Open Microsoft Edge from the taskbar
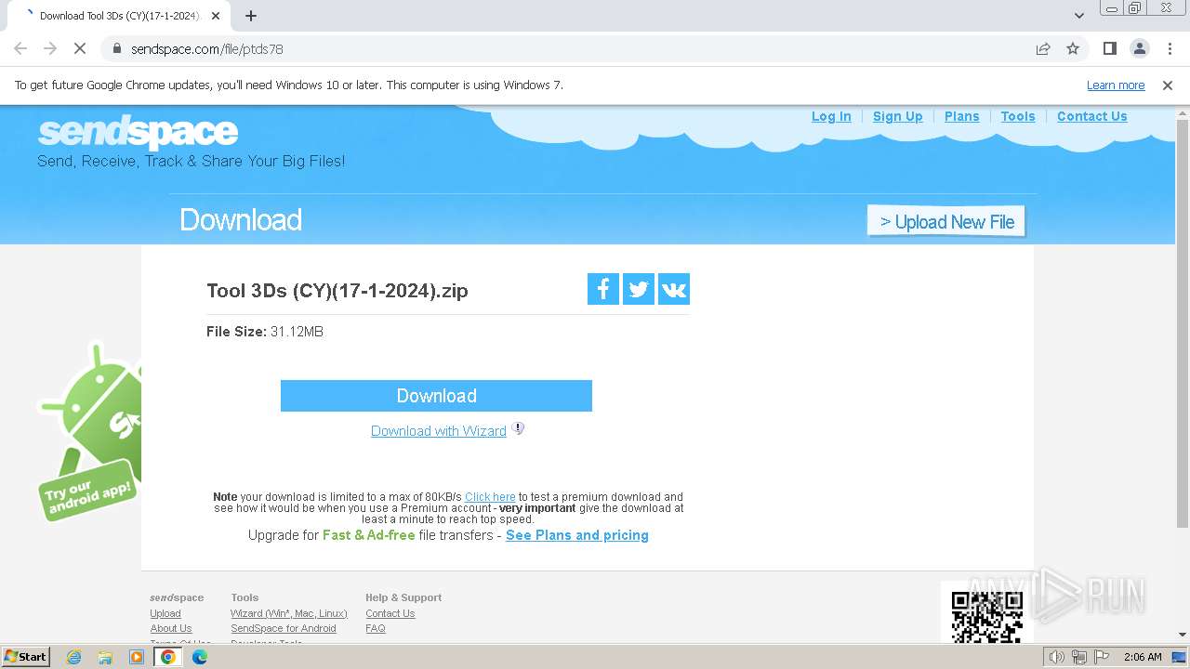Image resolution: width=1190 pixels, height=669 pixels. (200, 657)
